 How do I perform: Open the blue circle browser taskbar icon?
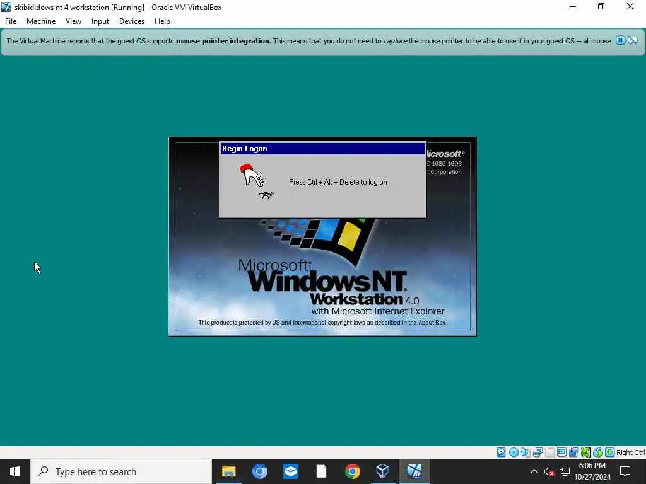point(259,471)
